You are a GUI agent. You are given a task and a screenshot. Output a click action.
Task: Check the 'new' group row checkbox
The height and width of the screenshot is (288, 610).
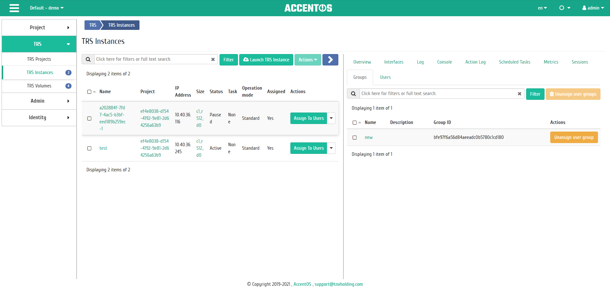pyautogui.click(x=355, y=137)
